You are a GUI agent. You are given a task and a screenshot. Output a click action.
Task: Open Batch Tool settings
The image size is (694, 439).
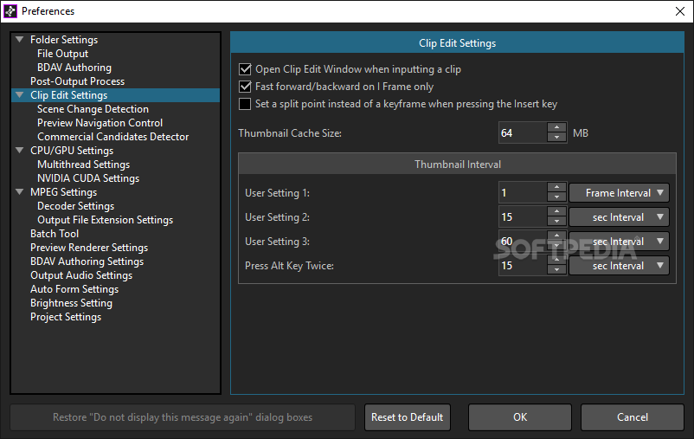(x=55, y=234)
